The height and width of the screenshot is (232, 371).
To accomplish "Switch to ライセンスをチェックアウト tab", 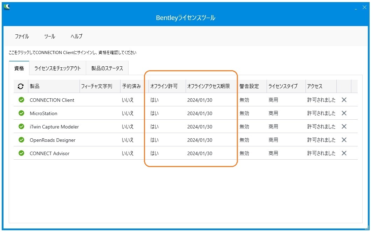I will point(57,68).
